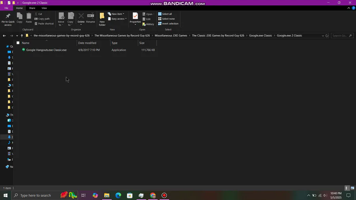Toggle the select-all items checkbox
This screenshot has height=200, width=356.
pos(18,43)
